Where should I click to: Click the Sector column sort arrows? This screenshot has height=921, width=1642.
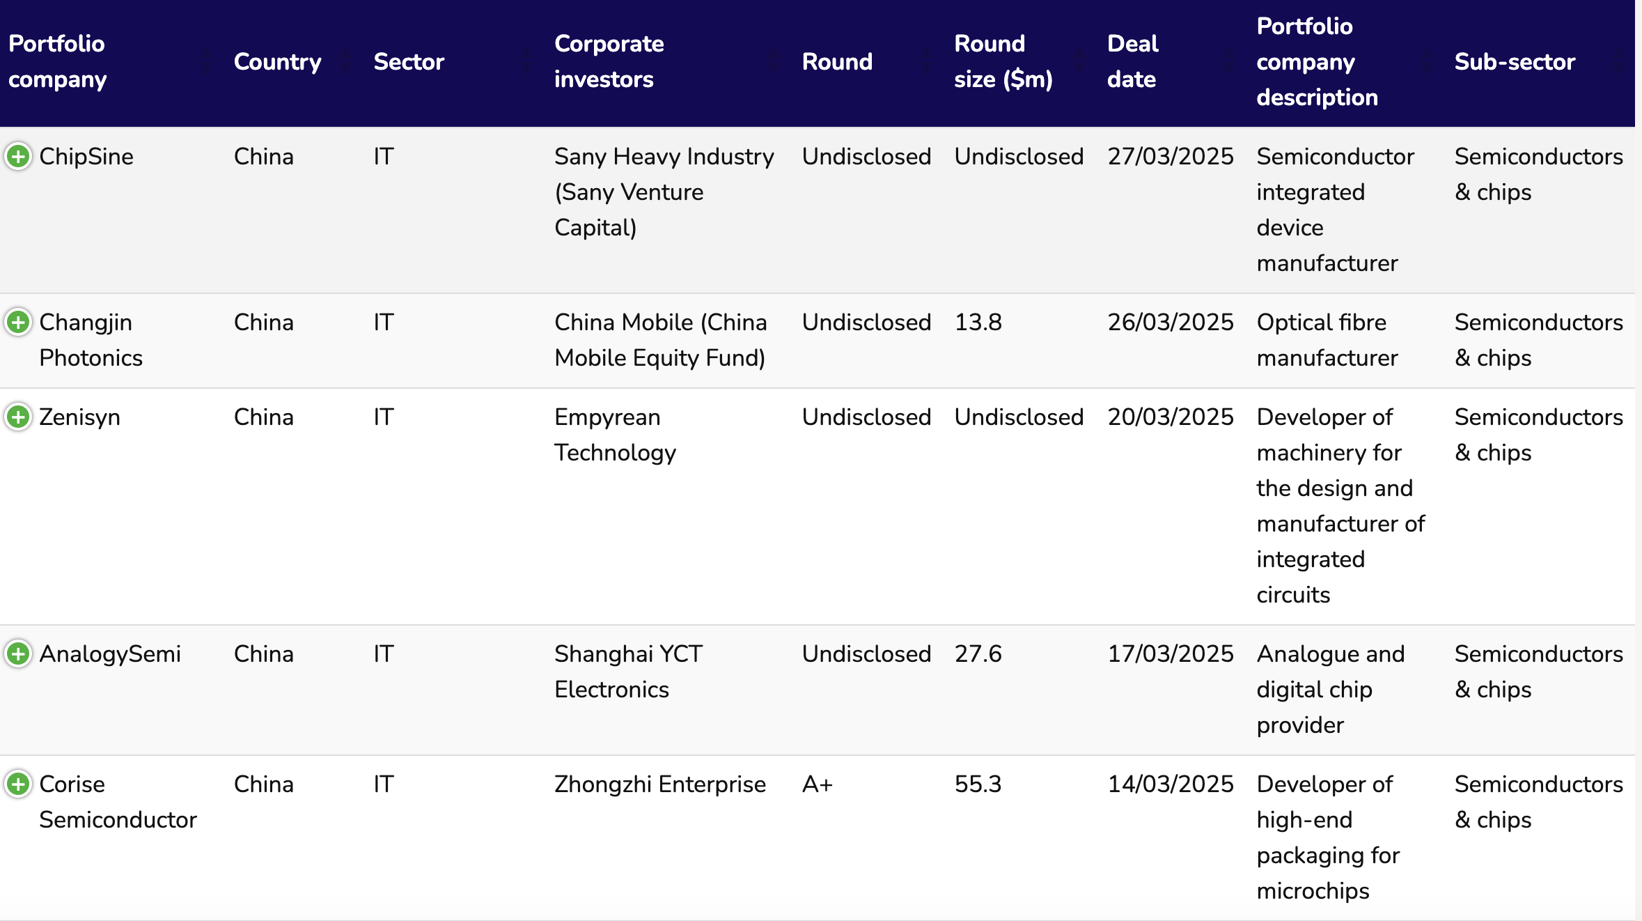pyautogui.click(x=526, y=61)
